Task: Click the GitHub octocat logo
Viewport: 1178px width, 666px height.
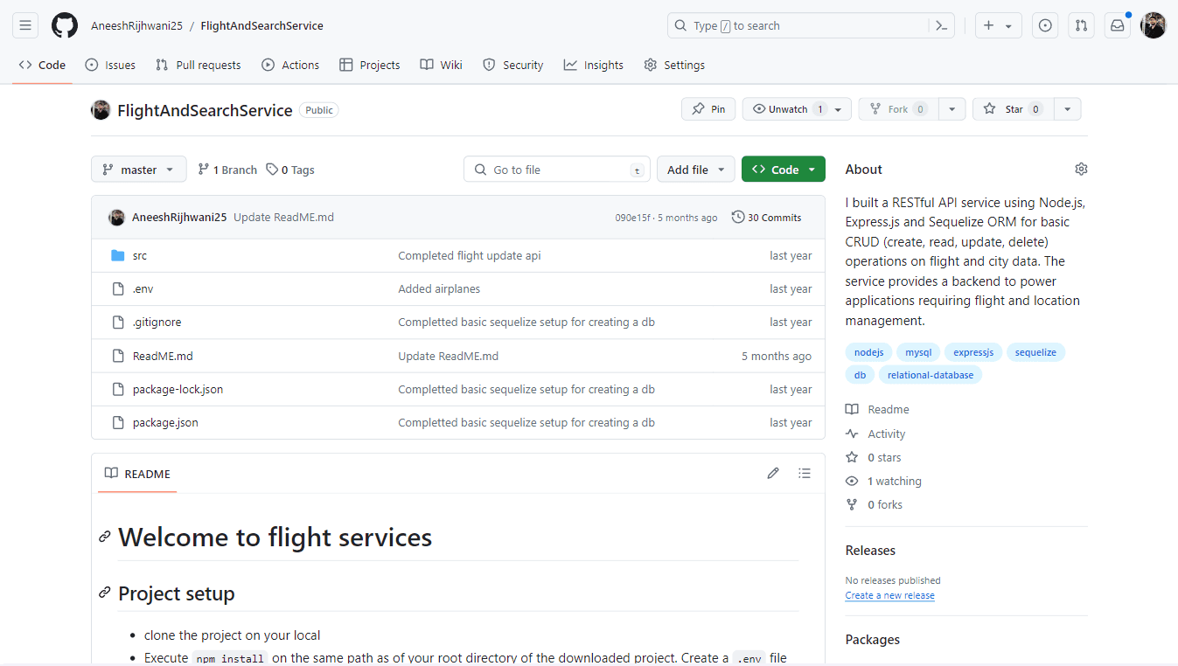Action: coord(65,25)
